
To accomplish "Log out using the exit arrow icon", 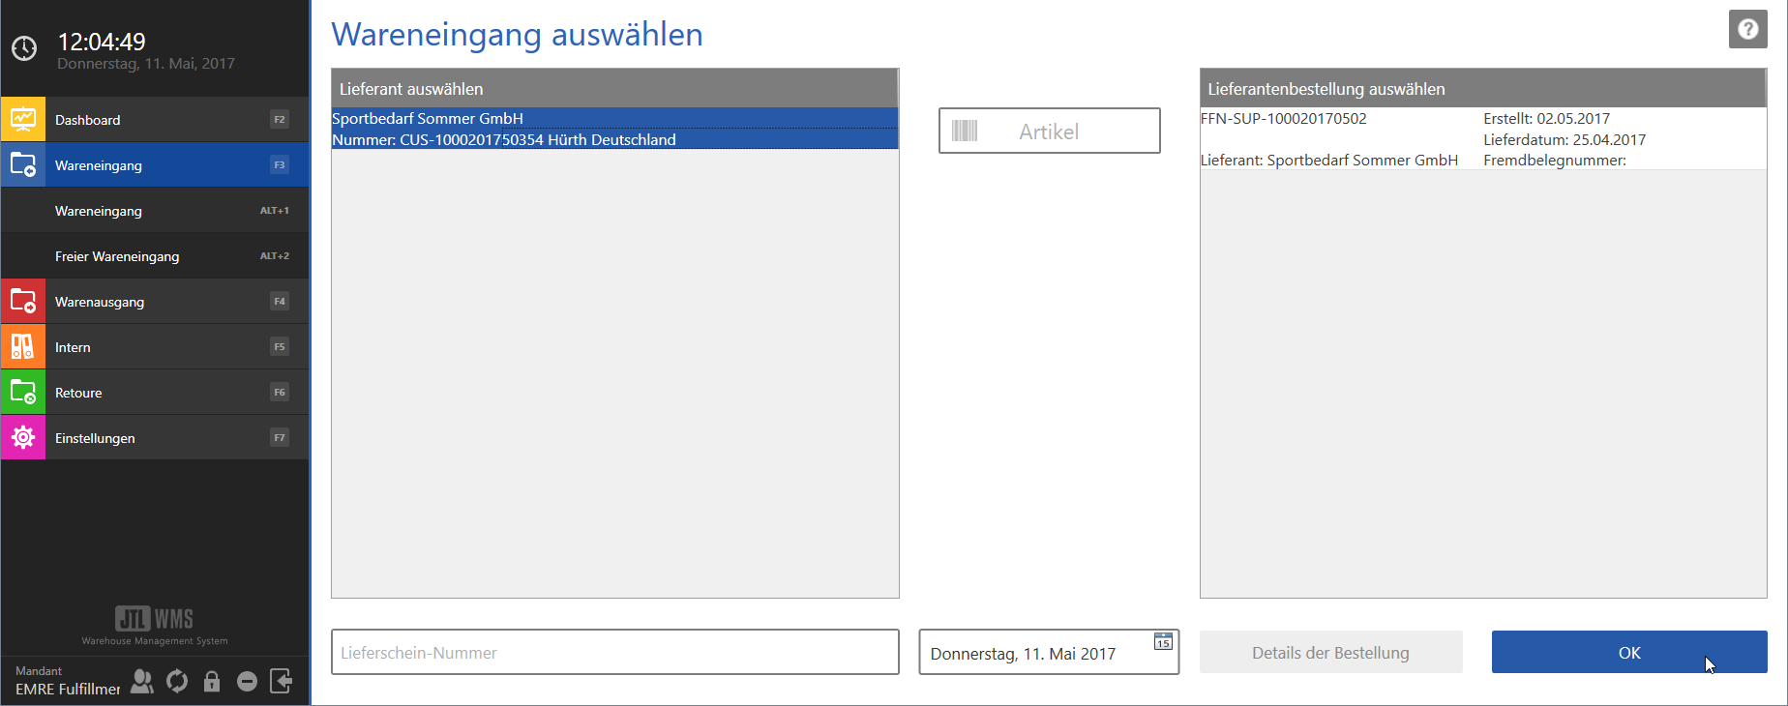I will tap(282, 682).
